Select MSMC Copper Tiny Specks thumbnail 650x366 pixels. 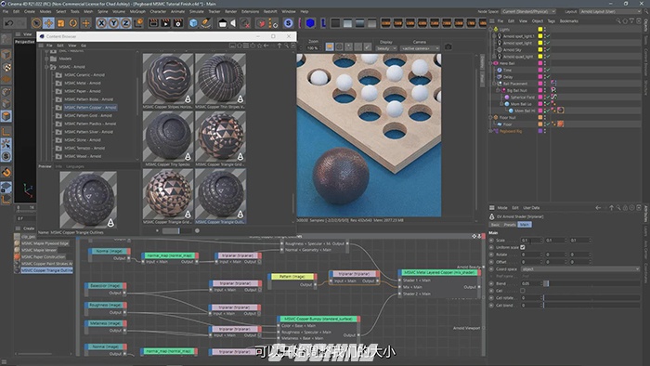168,137
